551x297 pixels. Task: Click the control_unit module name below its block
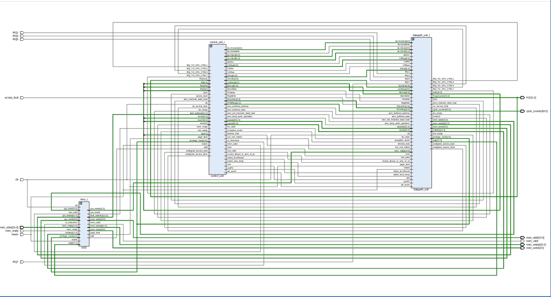click(217, 176)
